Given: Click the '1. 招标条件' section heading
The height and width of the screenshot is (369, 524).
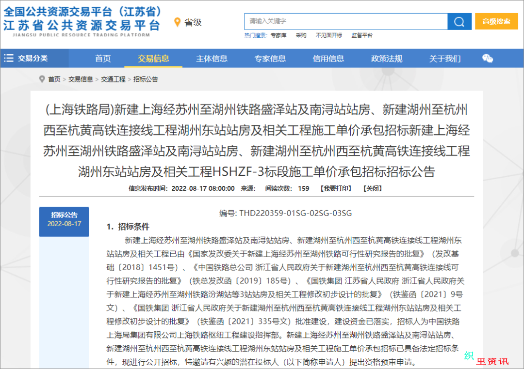Looking at the screenshot, I should coord(128,227).
